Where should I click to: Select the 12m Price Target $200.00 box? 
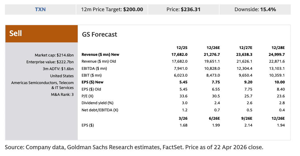(x=112, y=9)
